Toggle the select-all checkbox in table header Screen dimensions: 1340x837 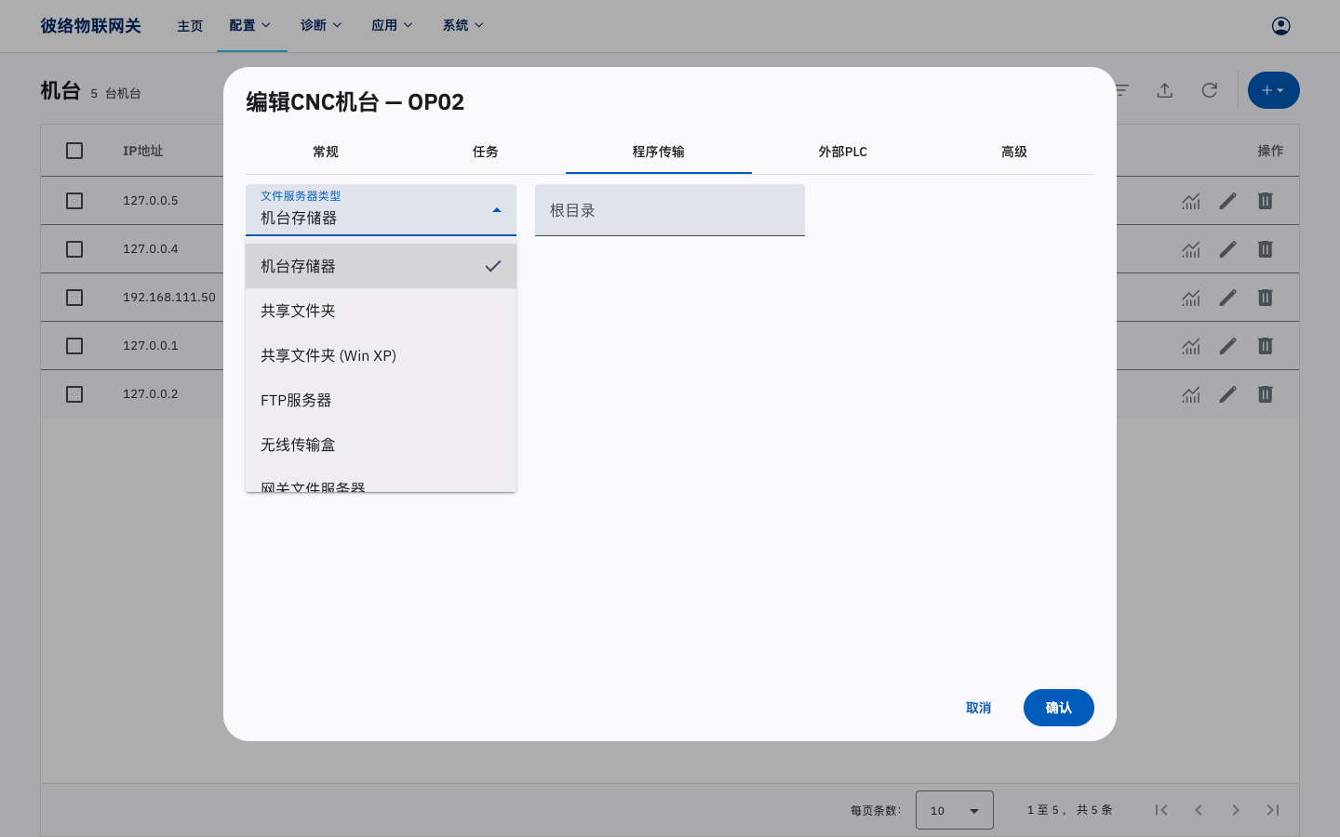tap(74, 151)
